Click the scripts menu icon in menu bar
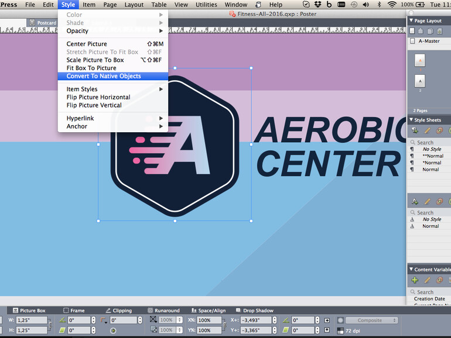This screenshot has width=451, height=338. click(258, 5)
